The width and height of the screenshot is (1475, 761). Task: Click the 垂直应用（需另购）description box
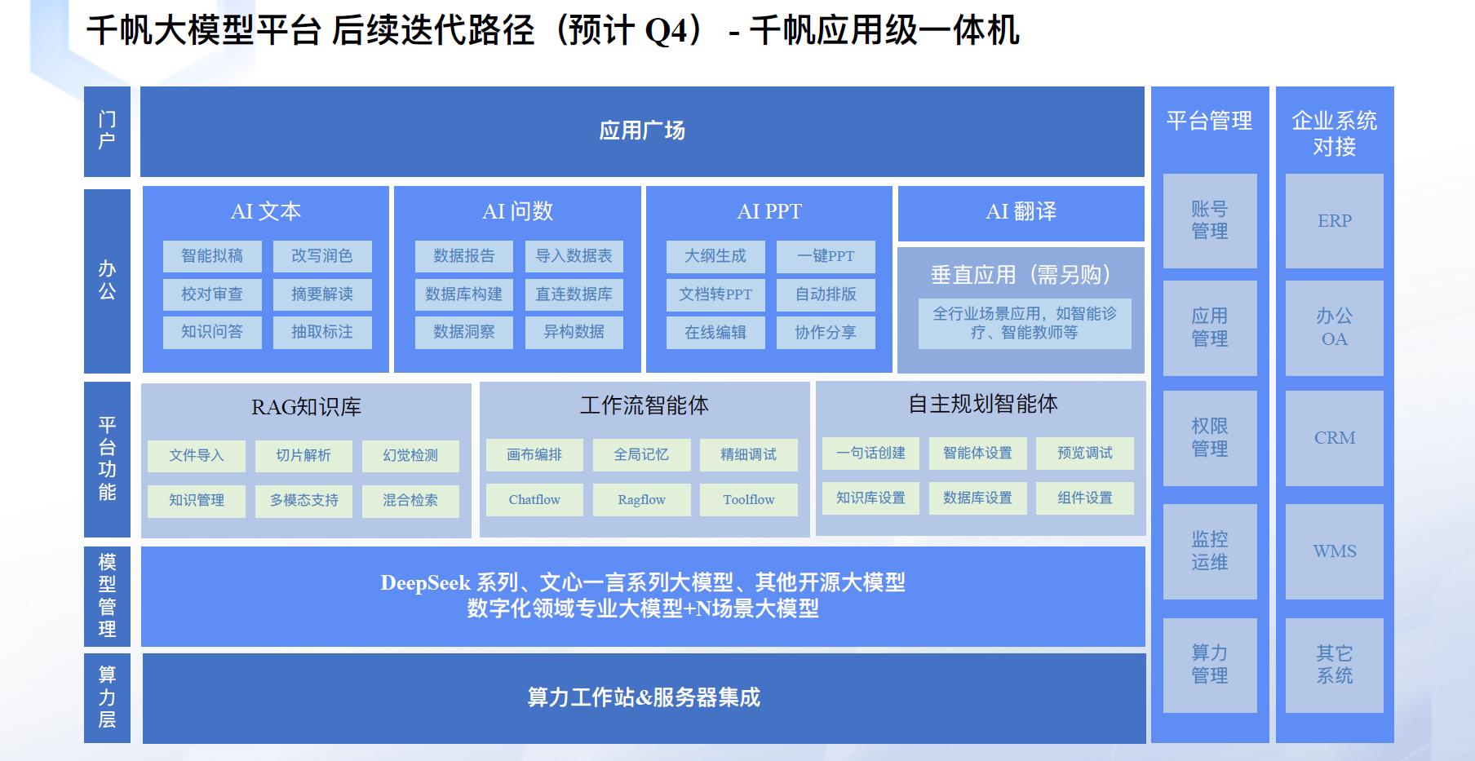pos(1025,323)
